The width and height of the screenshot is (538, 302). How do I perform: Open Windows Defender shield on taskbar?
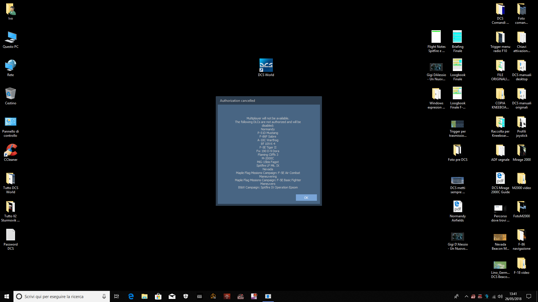(x=186, y=296)
